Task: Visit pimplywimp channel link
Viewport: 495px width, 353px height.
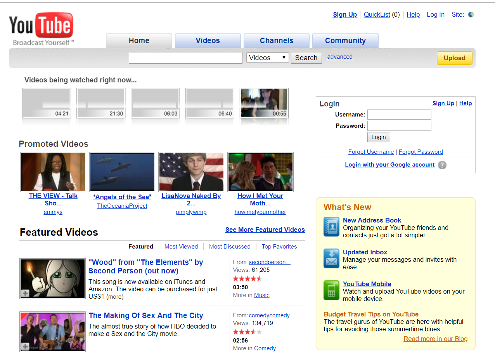Action: tap(191, 212)
